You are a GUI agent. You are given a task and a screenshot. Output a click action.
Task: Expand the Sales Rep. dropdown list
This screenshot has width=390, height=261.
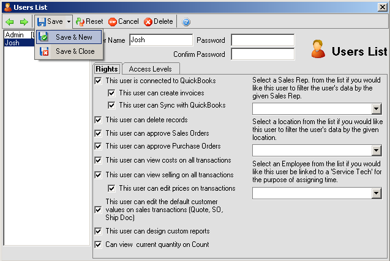pyautogui.click(x=376, y=109)
